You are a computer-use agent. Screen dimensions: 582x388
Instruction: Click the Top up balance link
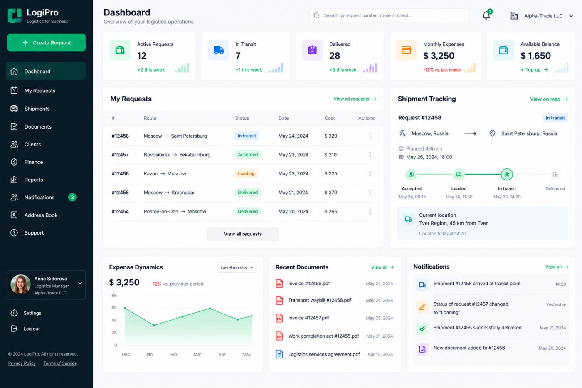coord(534,70)
